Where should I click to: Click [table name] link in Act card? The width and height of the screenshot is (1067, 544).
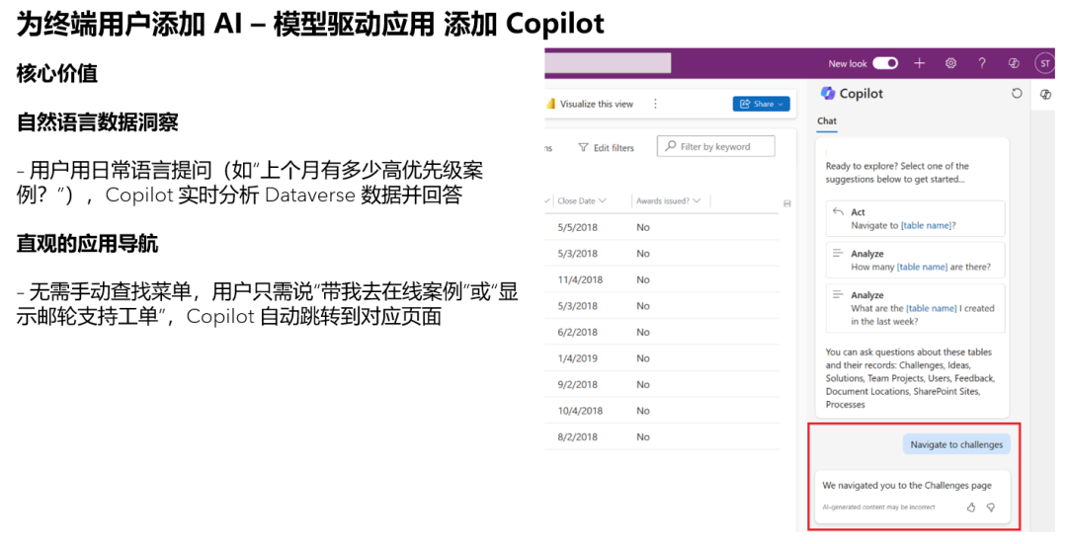coord(926,226)
